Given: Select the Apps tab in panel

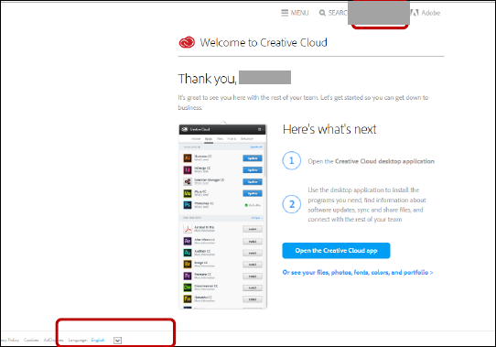Looking at the screenshot, I should point(209,138).
